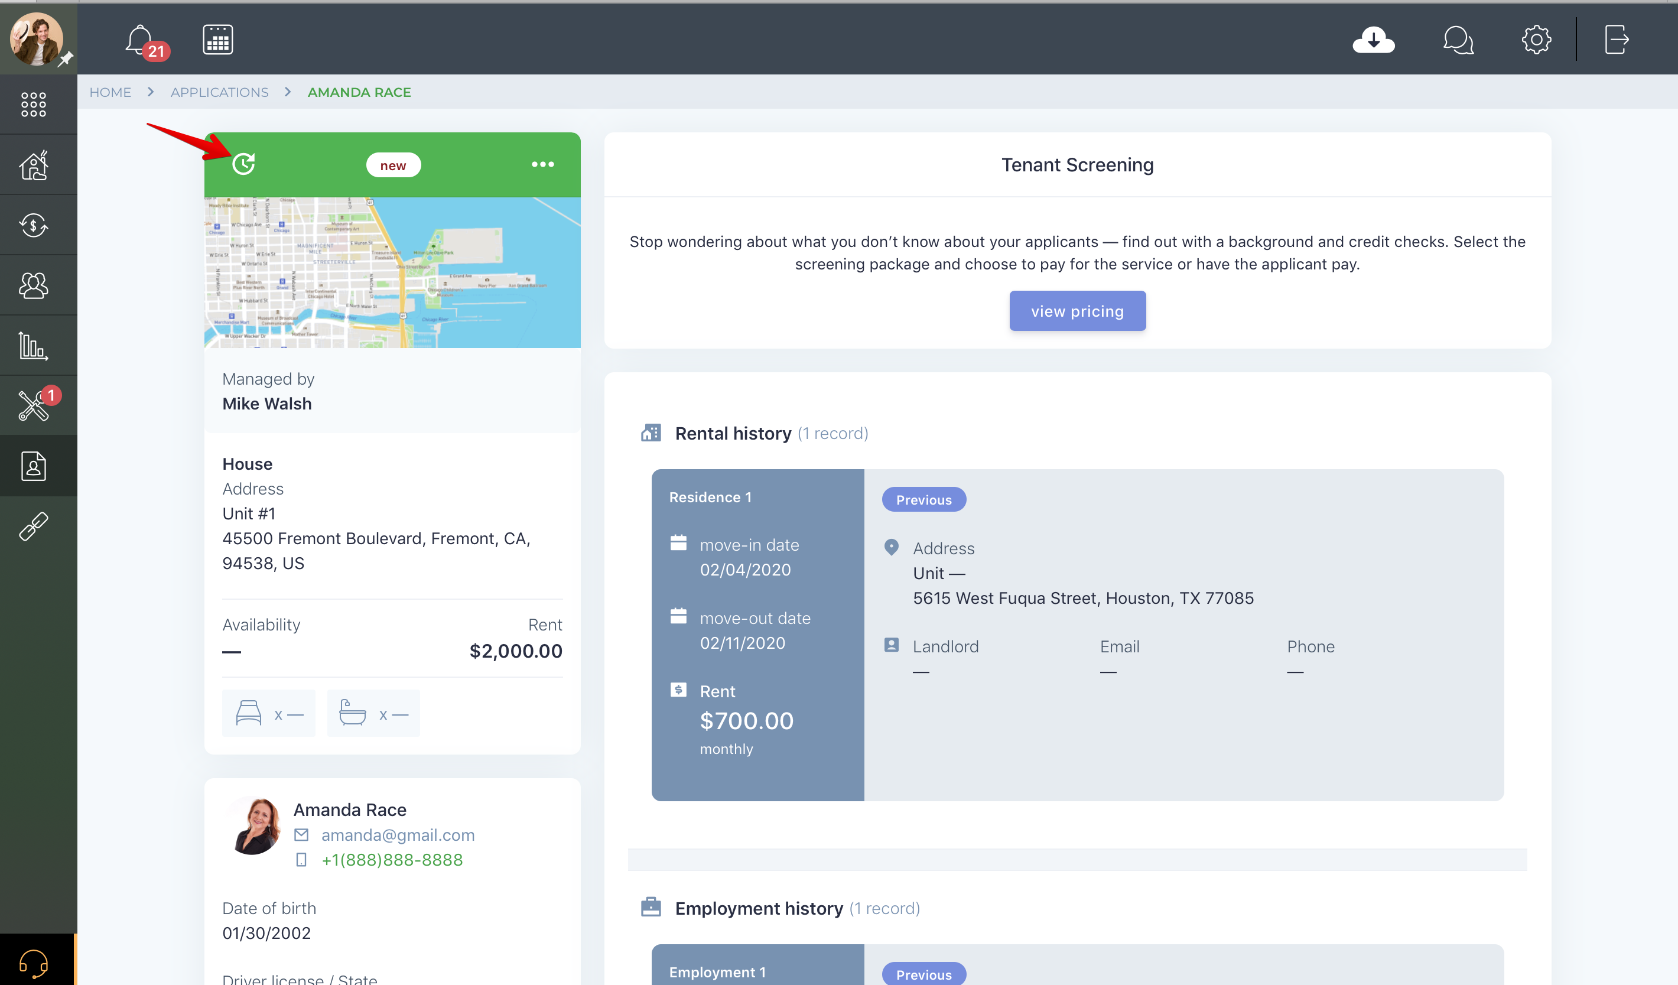Screen dimensions: 1678x985
Task: Click the Previous badge in Employment 1
Action: pyautogui.click(x=923, y=974)
